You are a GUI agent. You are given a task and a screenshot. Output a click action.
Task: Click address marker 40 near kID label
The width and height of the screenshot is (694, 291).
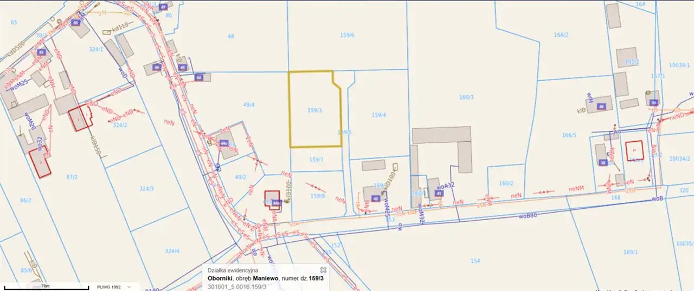pyautogui.click(x=601, y=107)
